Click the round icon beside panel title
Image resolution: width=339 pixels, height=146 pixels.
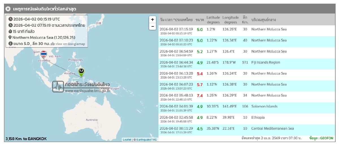point(8,9)
